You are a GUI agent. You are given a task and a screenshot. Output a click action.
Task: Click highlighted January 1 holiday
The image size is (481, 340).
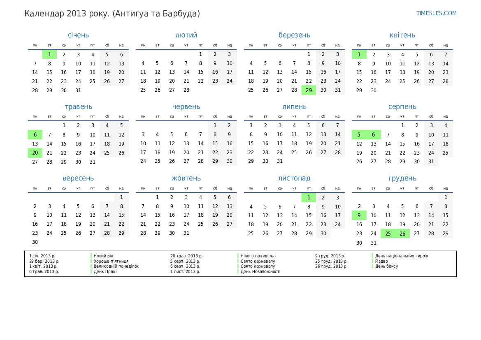pos(49,55)
